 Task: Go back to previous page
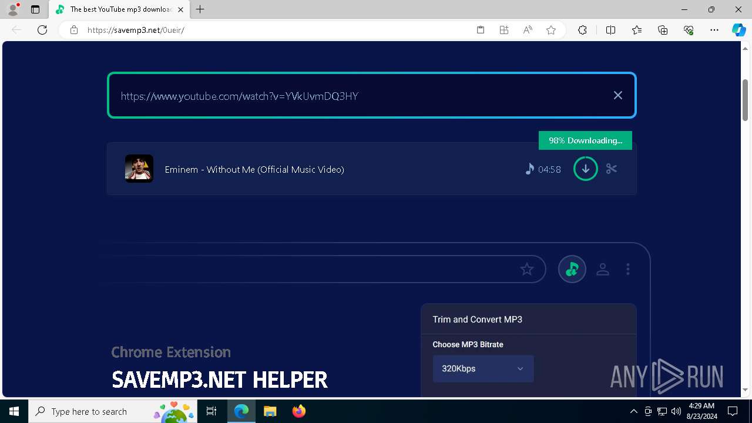(x=16, y=30)
